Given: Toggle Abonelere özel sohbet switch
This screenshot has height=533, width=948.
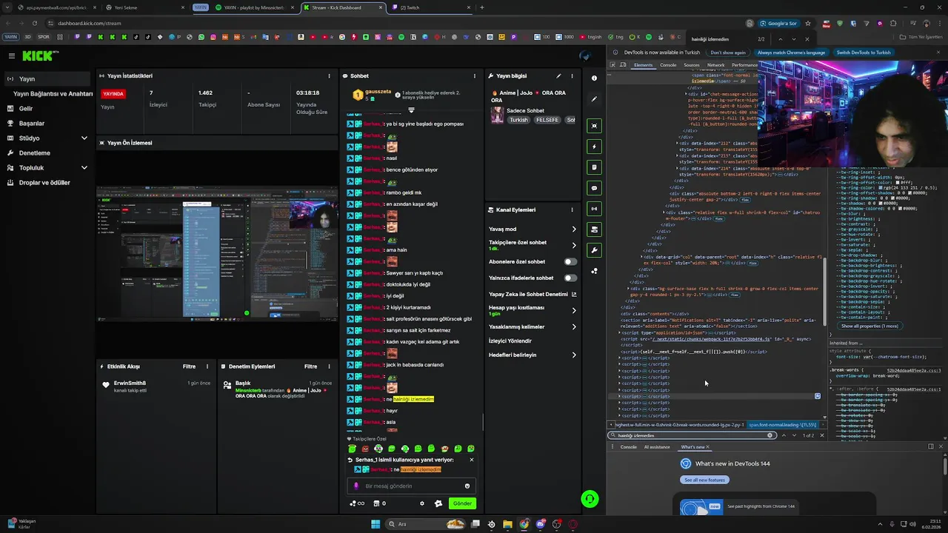Looking at the screenshot, I should [570, 261].
